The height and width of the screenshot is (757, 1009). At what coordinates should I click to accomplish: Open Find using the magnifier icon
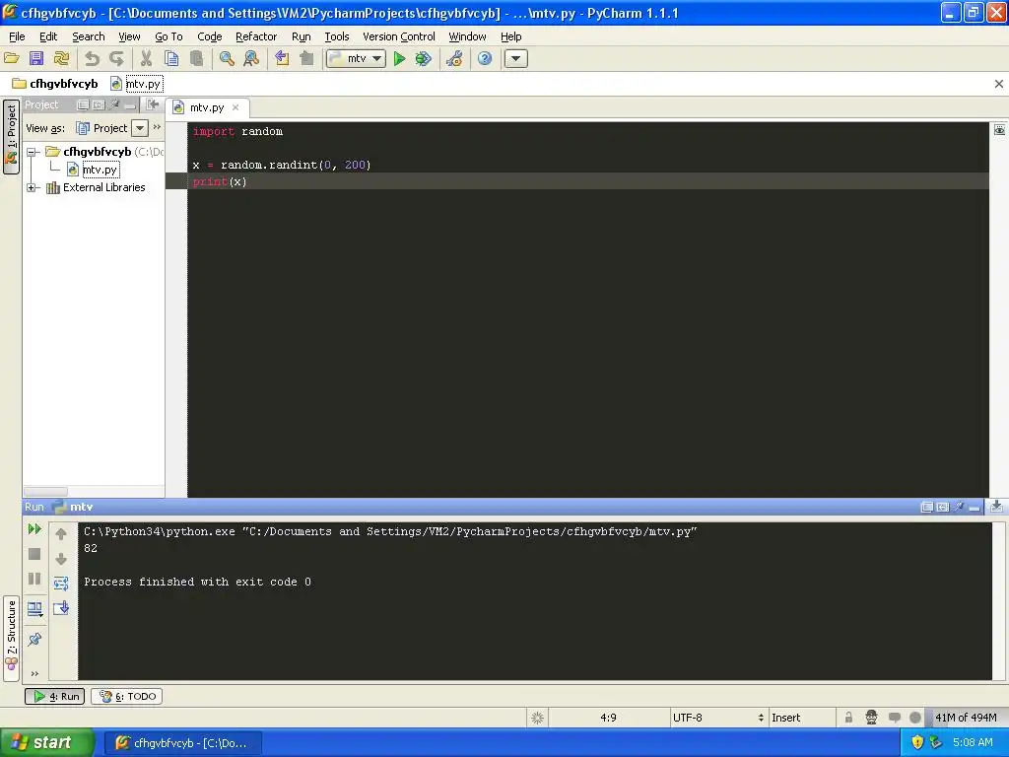(x=227, y=58)
